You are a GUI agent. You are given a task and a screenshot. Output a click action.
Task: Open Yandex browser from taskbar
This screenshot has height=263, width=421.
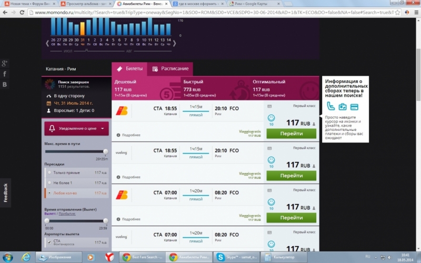pyautogui.click(x=109, y=257)
